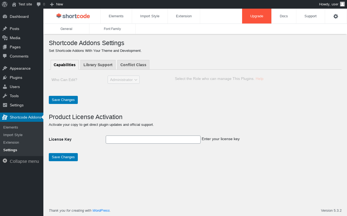Click the Enter your license key text
The image size is (347, 216).
tap(221, 139)
